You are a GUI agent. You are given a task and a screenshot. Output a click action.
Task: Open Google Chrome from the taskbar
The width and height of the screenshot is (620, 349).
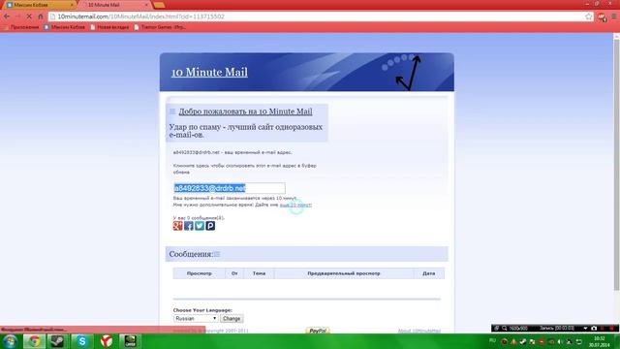point(34,341)
